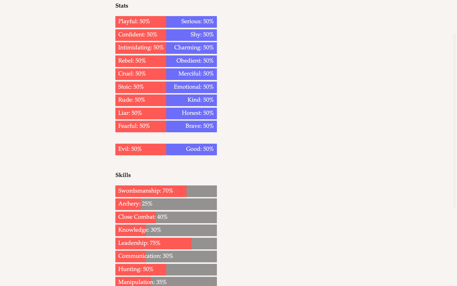
Task: Click the Swordsmanship 70% skill bar
Action: click(x=166, y=191)
